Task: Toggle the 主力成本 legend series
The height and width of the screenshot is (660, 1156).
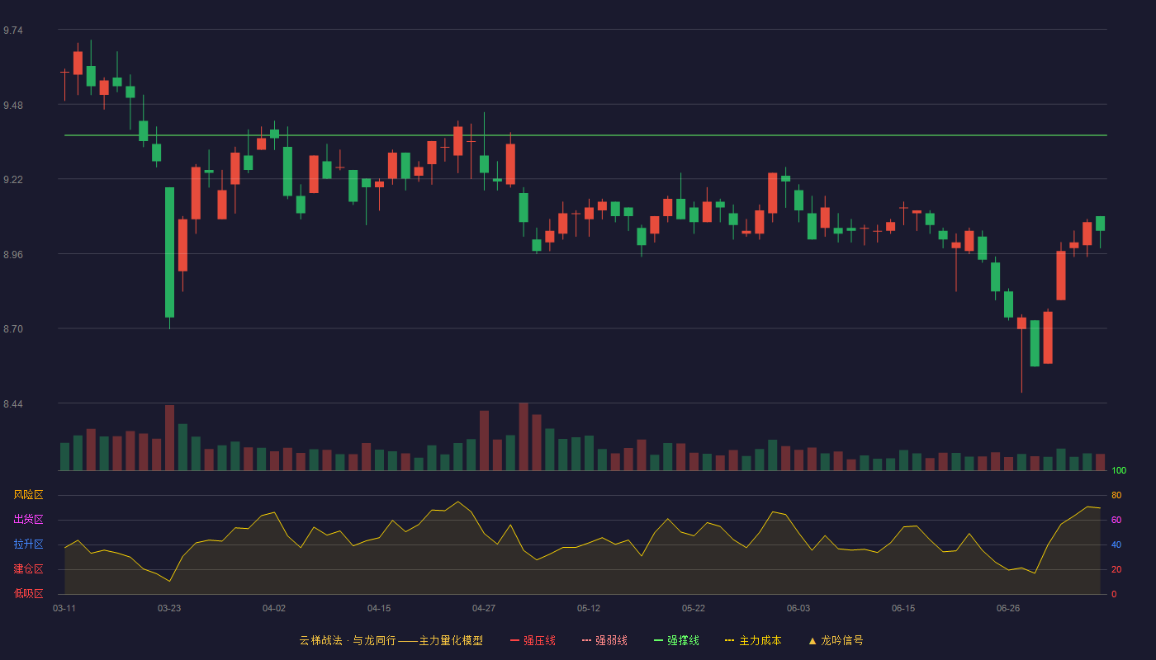Action: [753, 640]
